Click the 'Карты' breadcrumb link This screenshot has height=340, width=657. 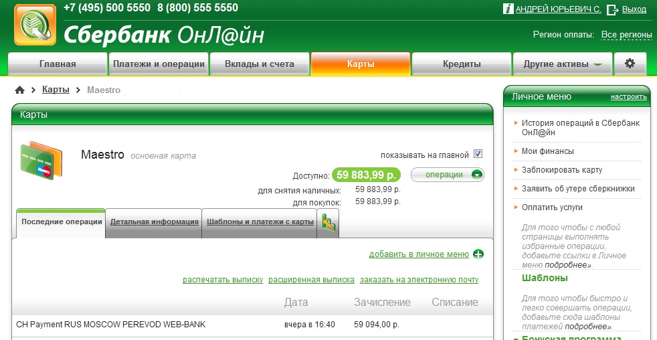tap(56, 90)
